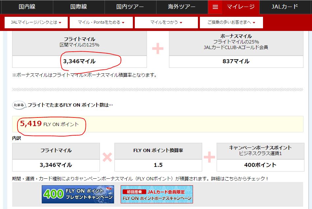Switch to 海外ツアー tab
Viewport: 312px width, 209px height.
tap(182, 7)
